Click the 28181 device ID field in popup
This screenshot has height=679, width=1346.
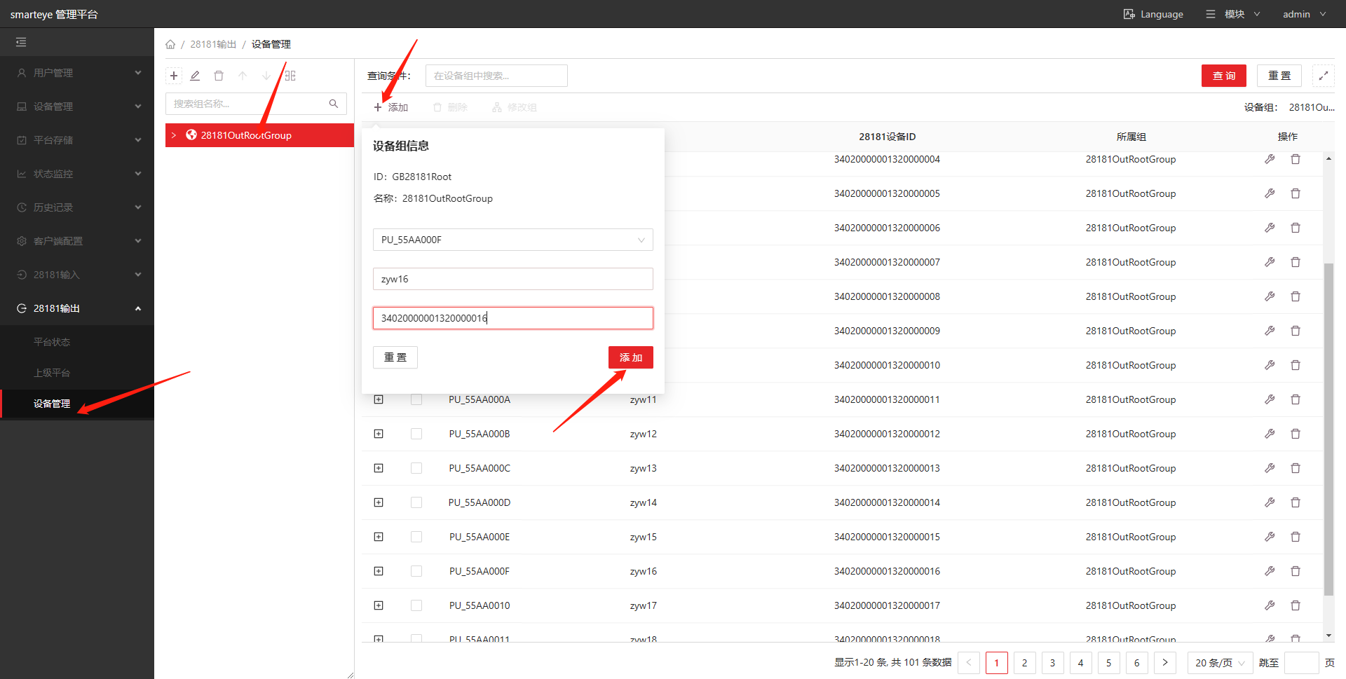click(x=513, y=318)
